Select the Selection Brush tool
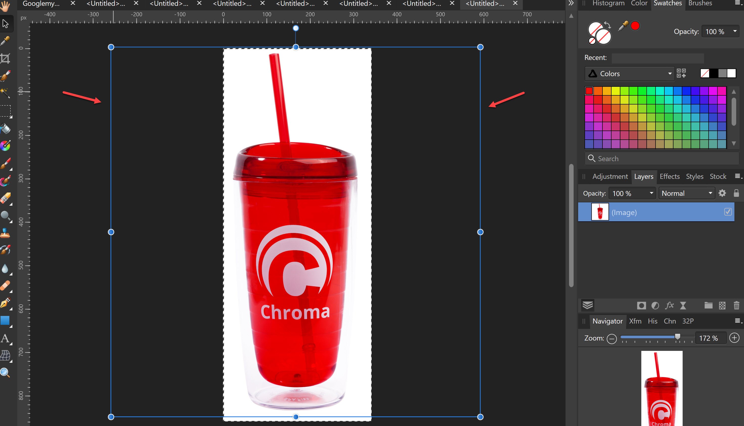This screenshot has height=426, width=744. (5, 76)
